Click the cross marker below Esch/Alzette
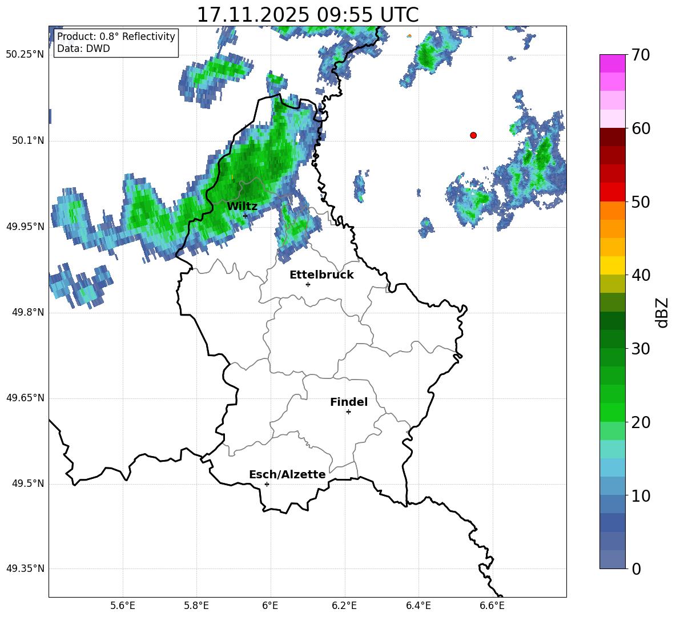This screenshot has height=617, width=676. pos(267,484)
